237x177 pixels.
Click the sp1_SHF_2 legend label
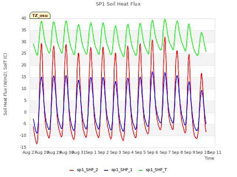tap(87, 170)
